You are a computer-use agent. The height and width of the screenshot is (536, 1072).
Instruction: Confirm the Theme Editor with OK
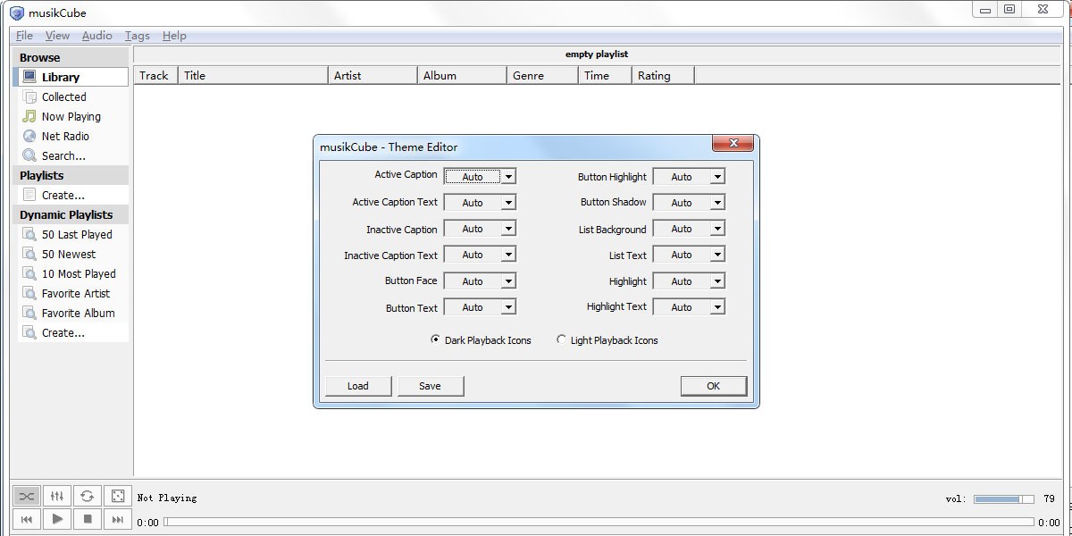pos(713,386)
